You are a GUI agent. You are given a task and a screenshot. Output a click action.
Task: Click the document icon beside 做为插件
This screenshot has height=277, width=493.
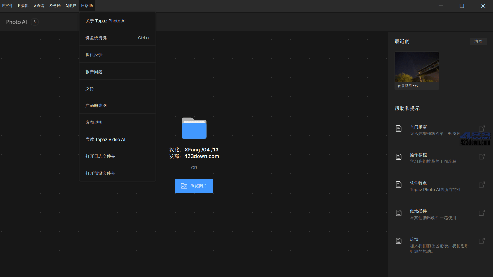(x=399, y=213)
